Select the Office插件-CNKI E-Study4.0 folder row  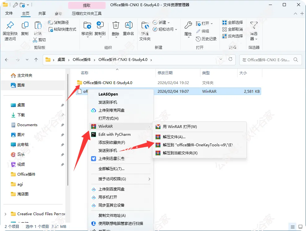click(168, 83)
